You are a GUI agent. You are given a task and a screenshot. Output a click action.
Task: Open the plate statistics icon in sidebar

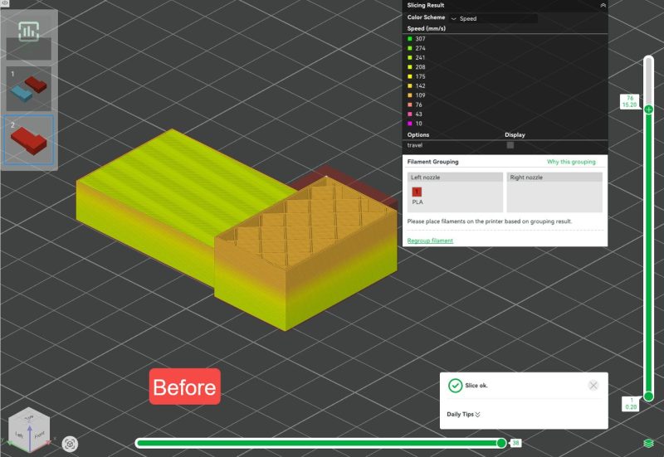(x=30, y=32)
